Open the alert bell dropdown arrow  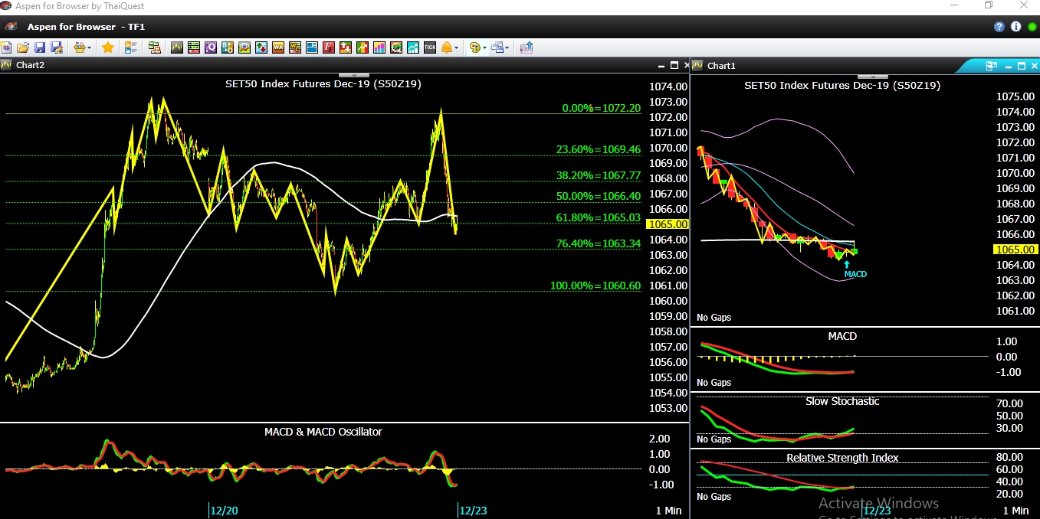point(457,48)
